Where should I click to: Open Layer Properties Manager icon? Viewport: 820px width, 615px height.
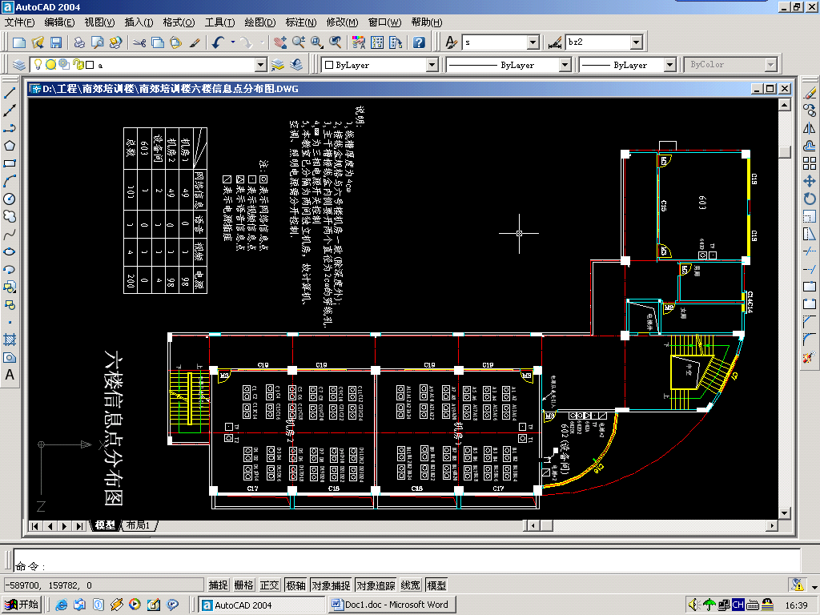19,65
